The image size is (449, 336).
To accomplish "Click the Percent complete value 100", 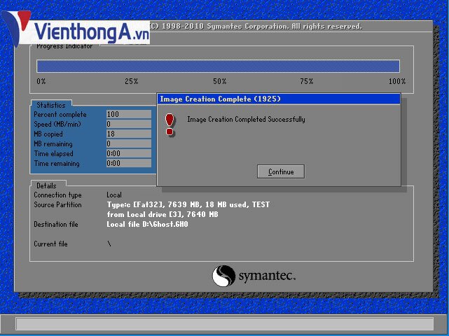I will click(129, 114).
